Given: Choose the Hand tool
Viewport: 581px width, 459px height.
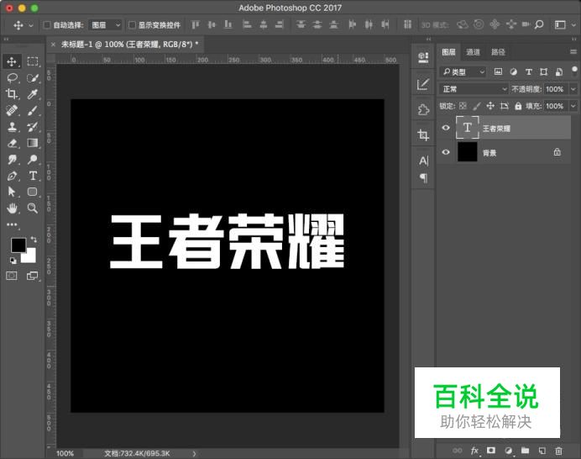Looking at the screenshot, I should tap(13, 208).
